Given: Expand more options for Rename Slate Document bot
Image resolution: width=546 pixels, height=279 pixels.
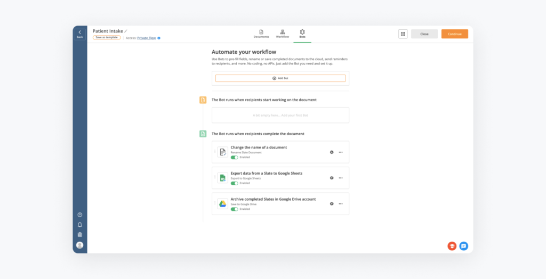Looking at the screenshot, I should pos(341,152).
